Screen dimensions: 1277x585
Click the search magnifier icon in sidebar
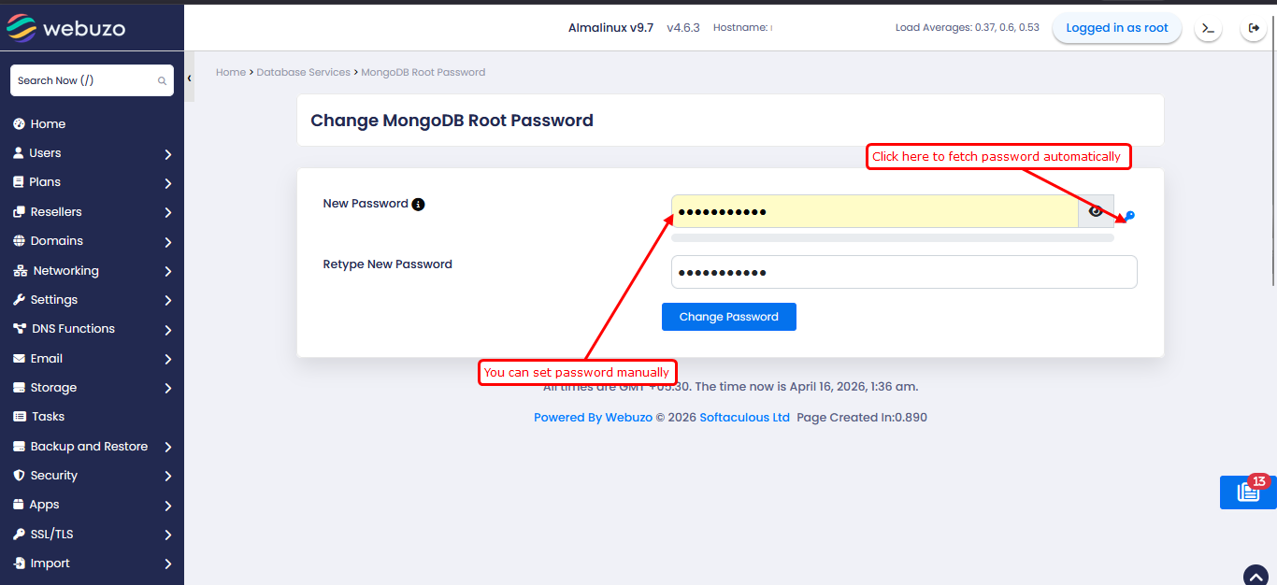[x=162, y=81]
